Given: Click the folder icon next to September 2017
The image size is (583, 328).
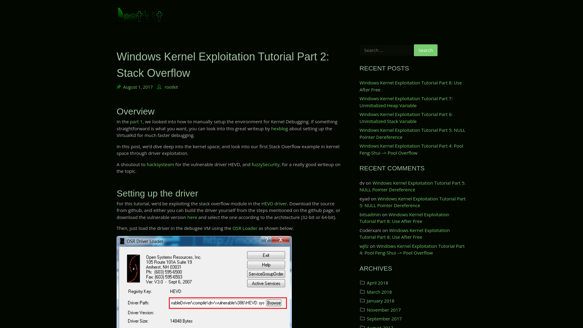Looking at the screenshot, I should click(362, 318).
